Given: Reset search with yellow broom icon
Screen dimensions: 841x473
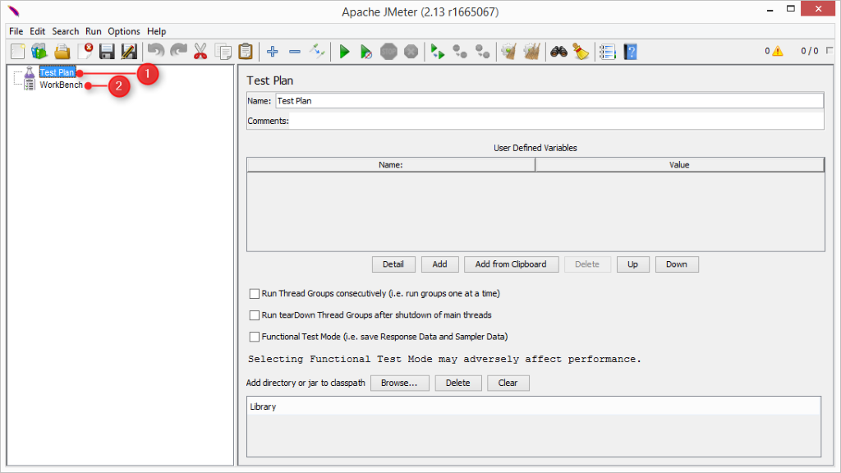Looking at the screenshot, I should [581, 52].
